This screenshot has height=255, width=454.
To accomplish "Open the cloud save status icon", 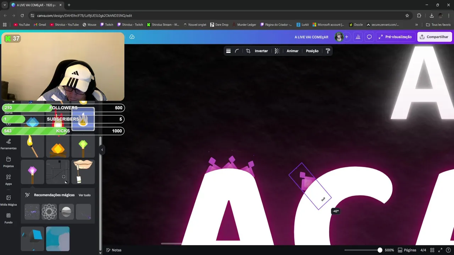I will pos(132,37).
